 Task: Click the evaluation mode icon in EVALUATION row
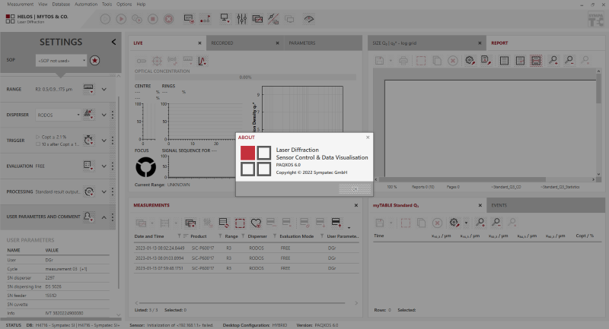pyautogui.click(x=88, y=166)
